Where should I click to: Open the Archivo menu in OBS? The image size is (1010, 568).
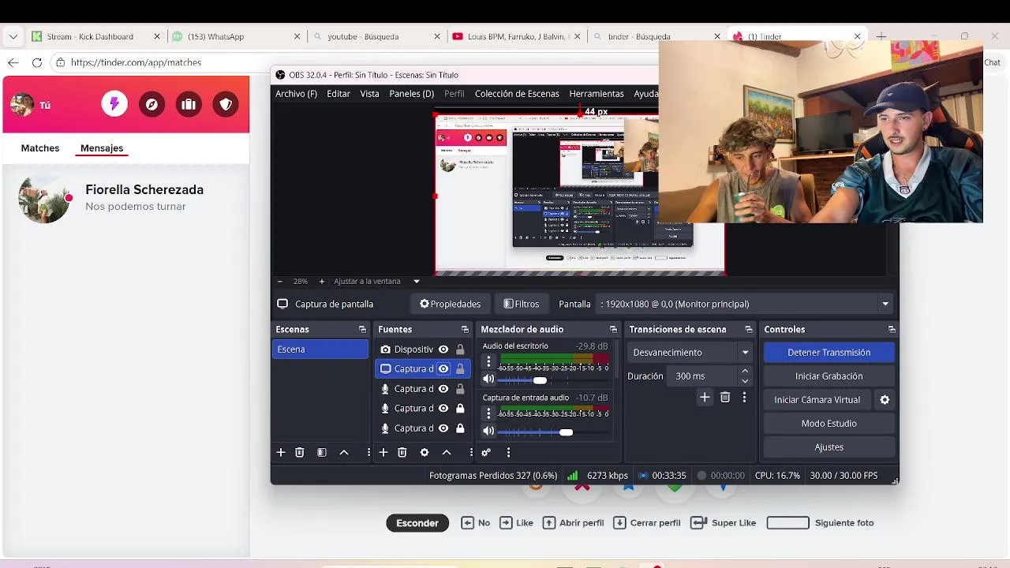296,94
